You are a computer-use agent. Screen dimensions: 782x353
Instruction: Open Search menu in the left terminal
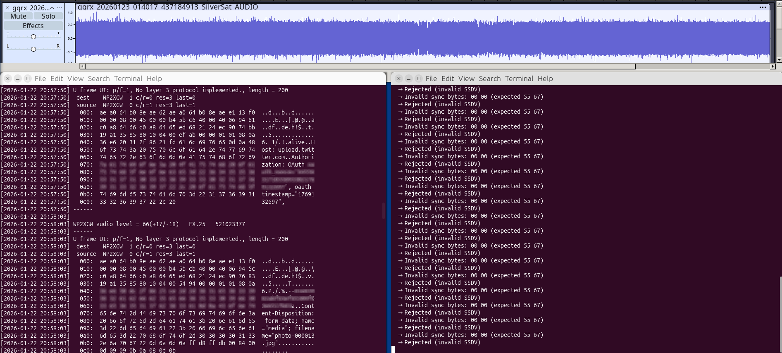[x=99, y=79]
